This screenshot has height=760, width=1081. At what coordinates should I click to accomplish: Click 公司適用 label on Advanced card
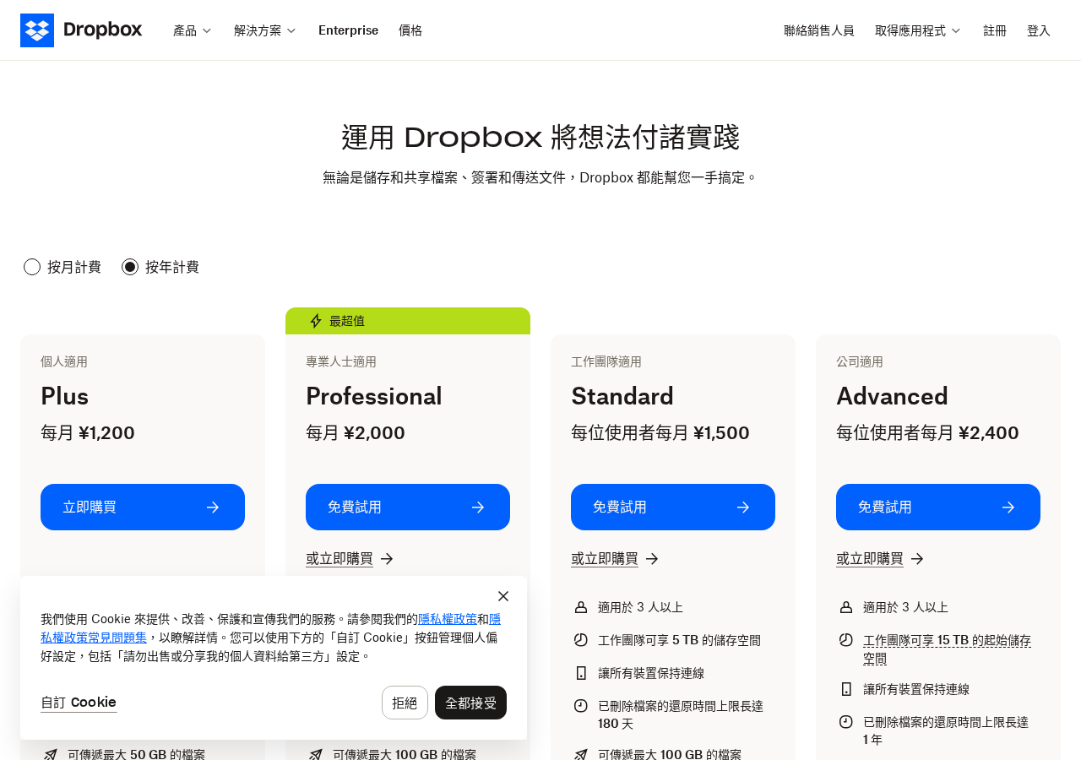pyautogui.click(x=860, y=361)
